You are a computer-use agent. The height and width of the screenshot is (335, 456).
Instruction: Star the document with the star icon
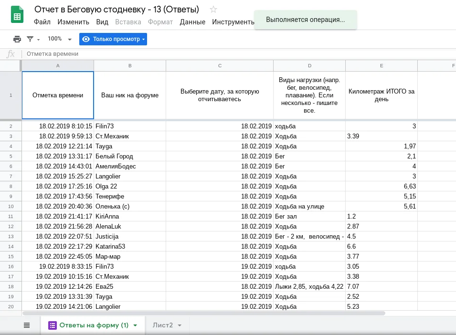[213, 10]
